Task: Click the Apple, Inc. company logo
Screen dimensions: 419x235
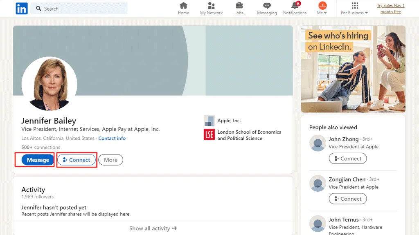Action: (209, 121)
